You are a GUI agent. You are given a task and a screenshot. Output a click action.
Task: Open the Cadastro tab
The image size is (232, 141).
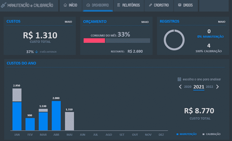coord(159,6)
